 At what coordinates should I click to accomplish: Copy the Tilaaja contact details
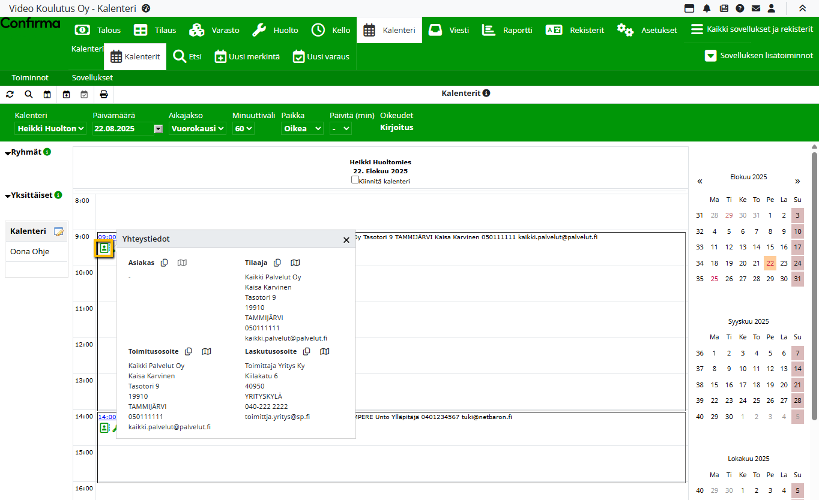pyautogui.click(x=277, y=263)
